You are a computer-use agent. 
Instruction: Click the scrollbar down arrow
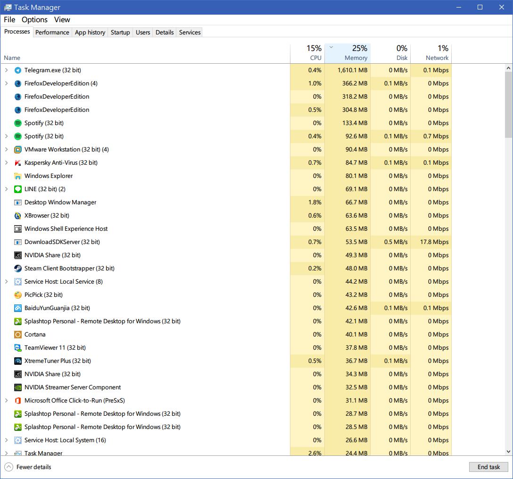click(x=508, y=452)
